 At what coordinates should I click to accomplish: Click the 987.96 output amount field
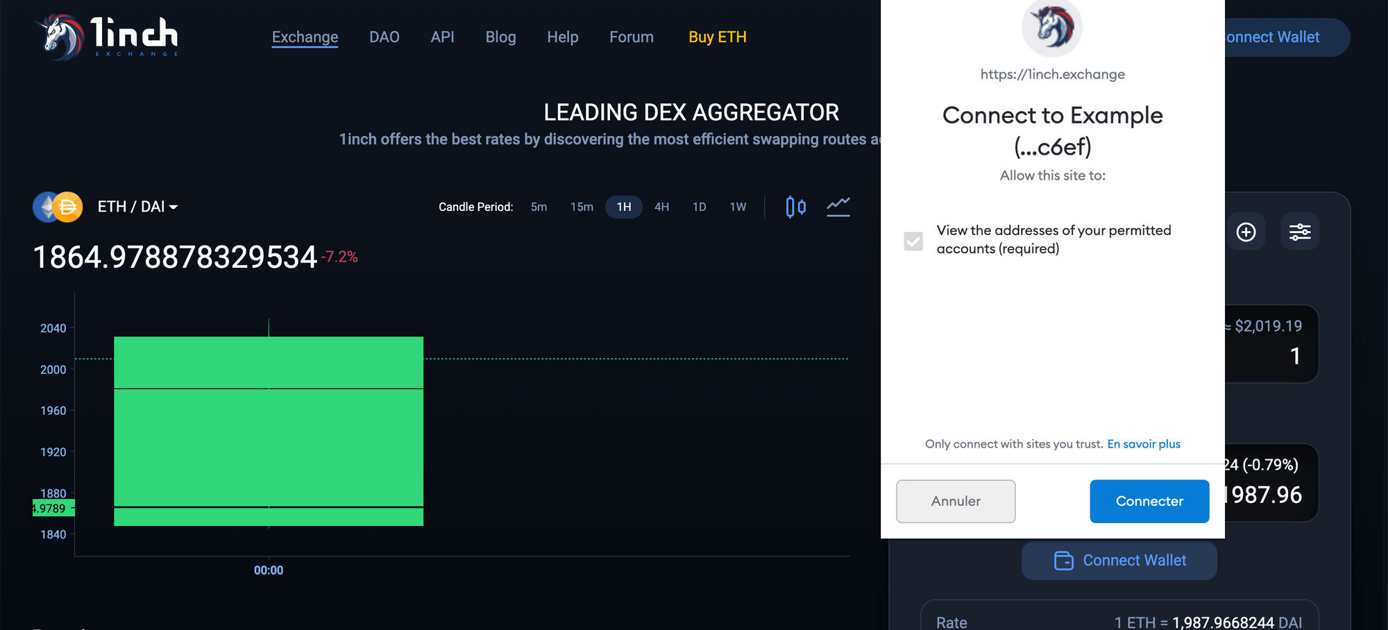(x=1263, y=495)
